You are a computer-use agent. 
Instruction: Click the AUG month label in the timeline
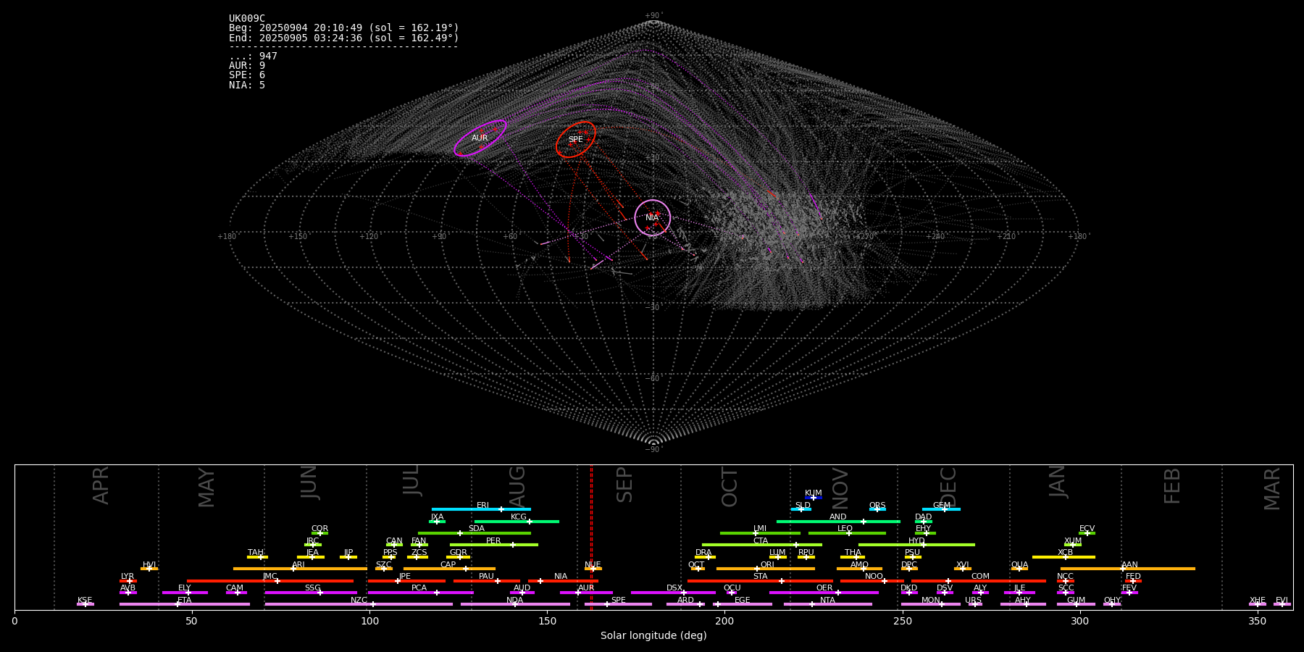pyautogui.click(x=517, y=486)
